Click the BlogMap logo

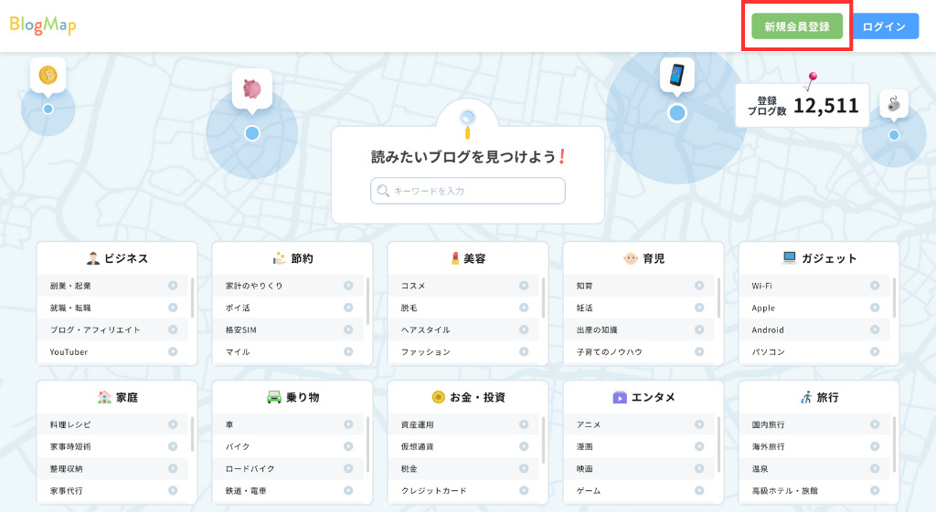point(43,25)
